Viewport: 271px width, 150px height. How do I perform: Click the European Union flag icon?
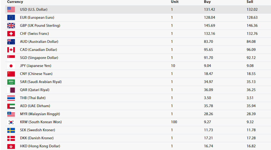(x=11, y=17)
